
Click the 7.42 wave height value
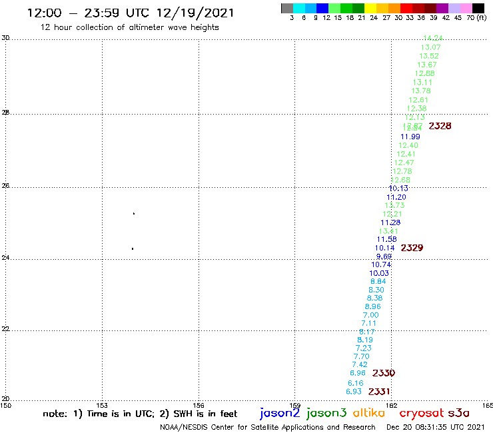(360, 365)
